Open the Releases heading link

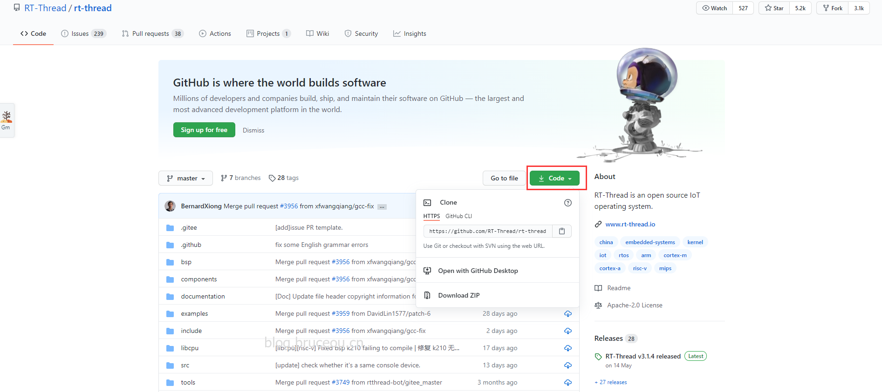(615, 339)
